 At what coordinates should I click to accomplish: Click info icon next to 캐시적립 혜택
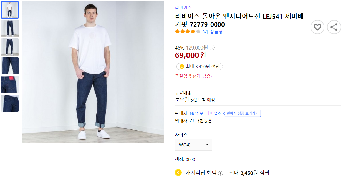click(x=220, y=173)
